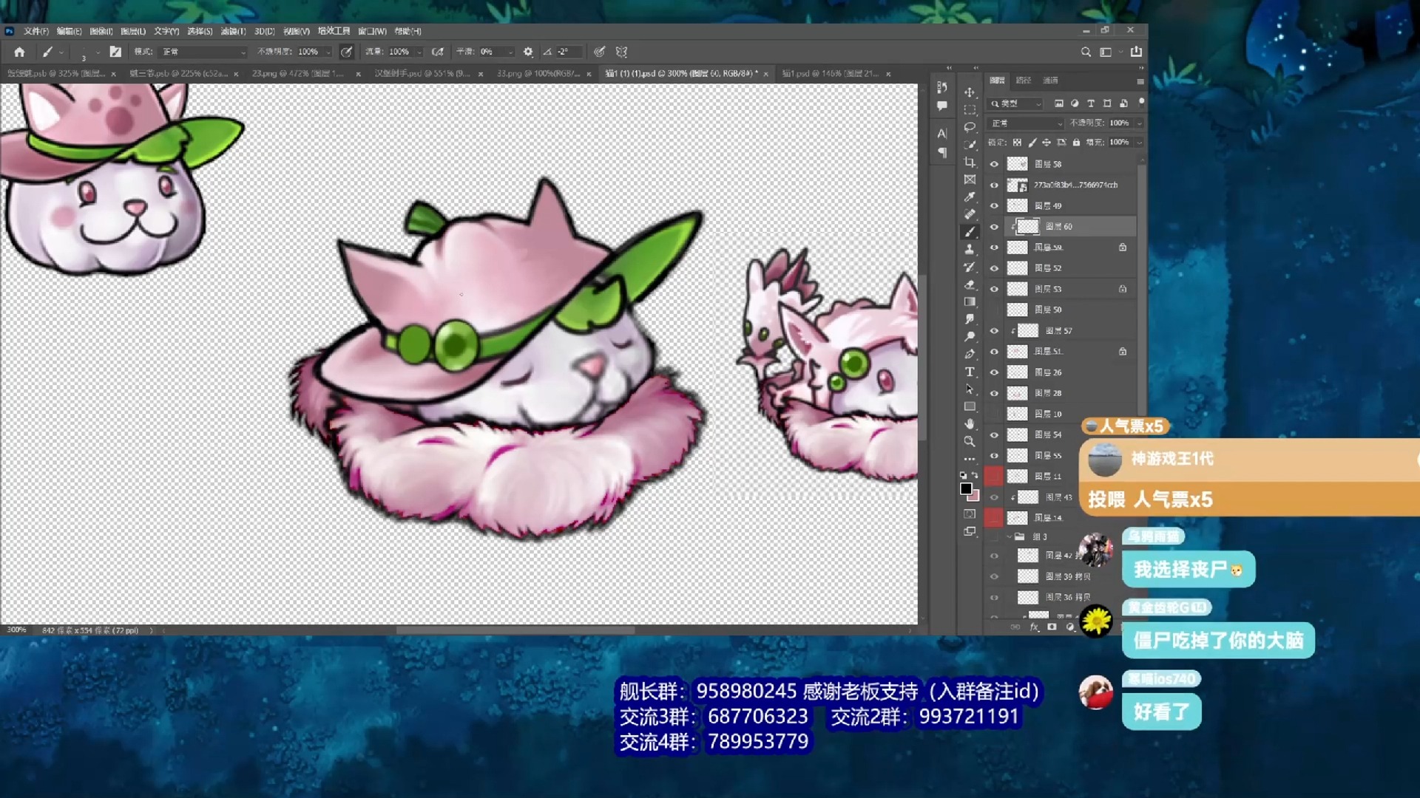Show hidden layer 图层 10

pos(994,414)
